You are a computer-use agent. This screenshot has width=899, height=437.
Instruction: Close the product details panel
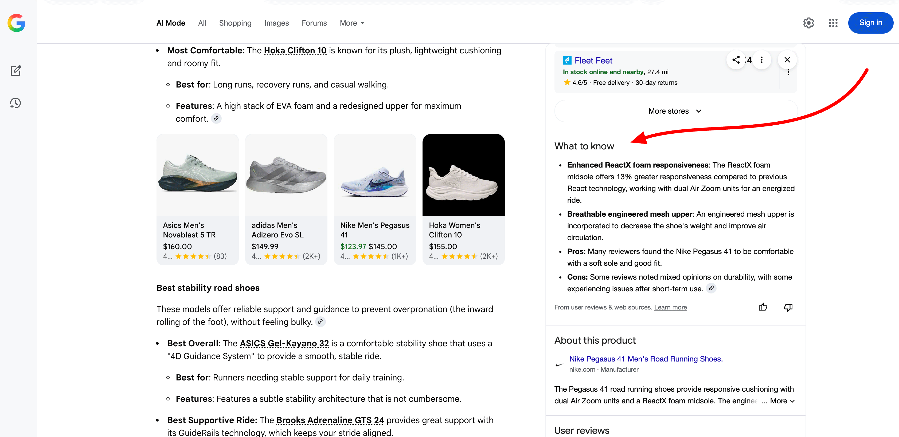pyautogui.click(x=787, y=60)
